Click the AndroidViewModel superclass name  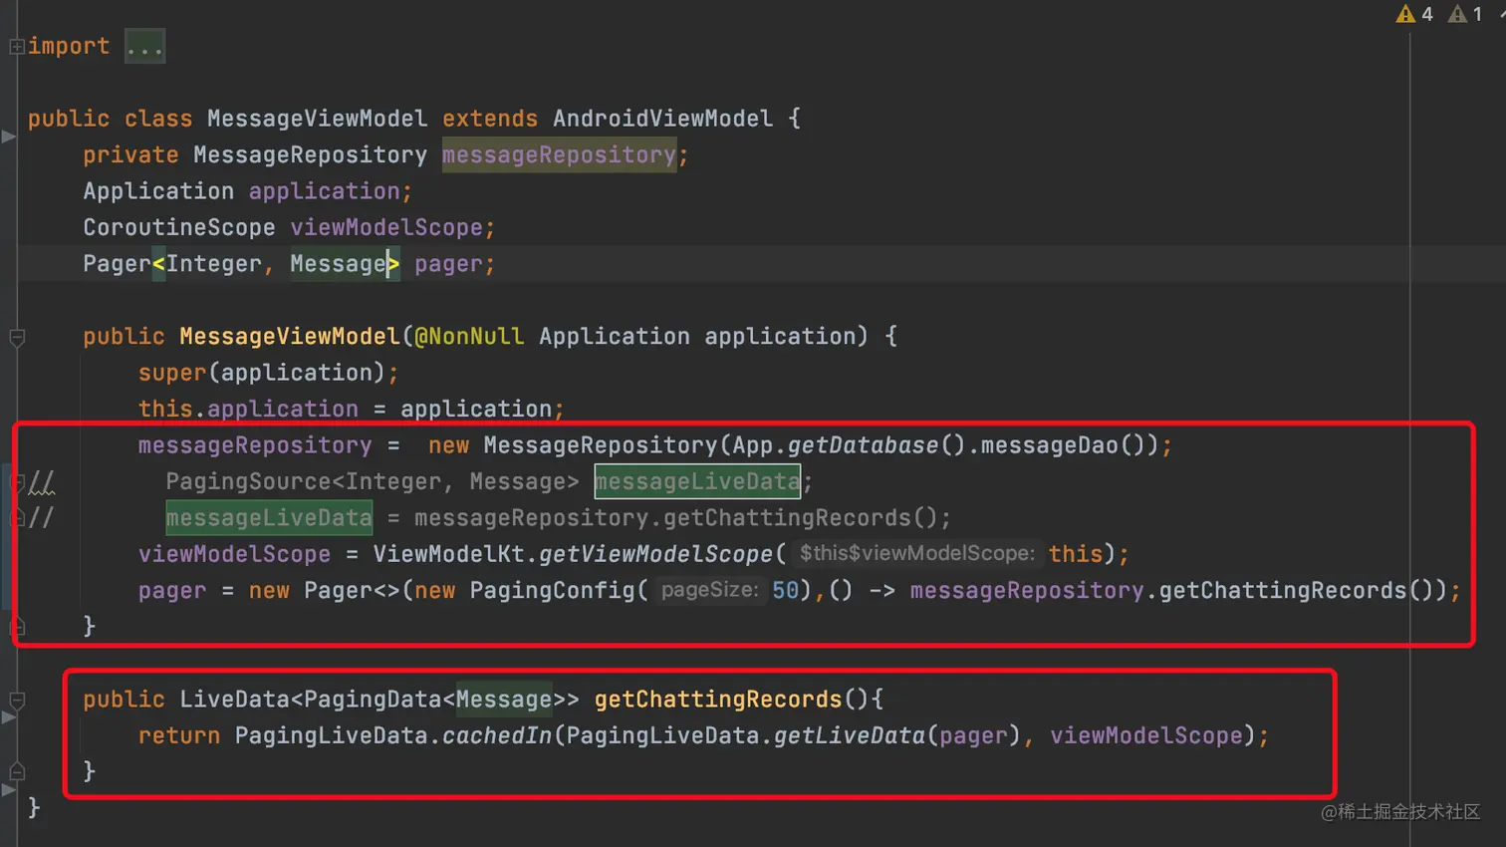coord(662,119)
